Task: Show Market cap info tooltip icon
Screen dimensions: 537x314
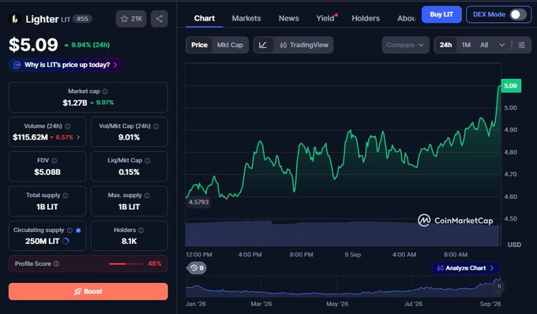Action: 106,92
